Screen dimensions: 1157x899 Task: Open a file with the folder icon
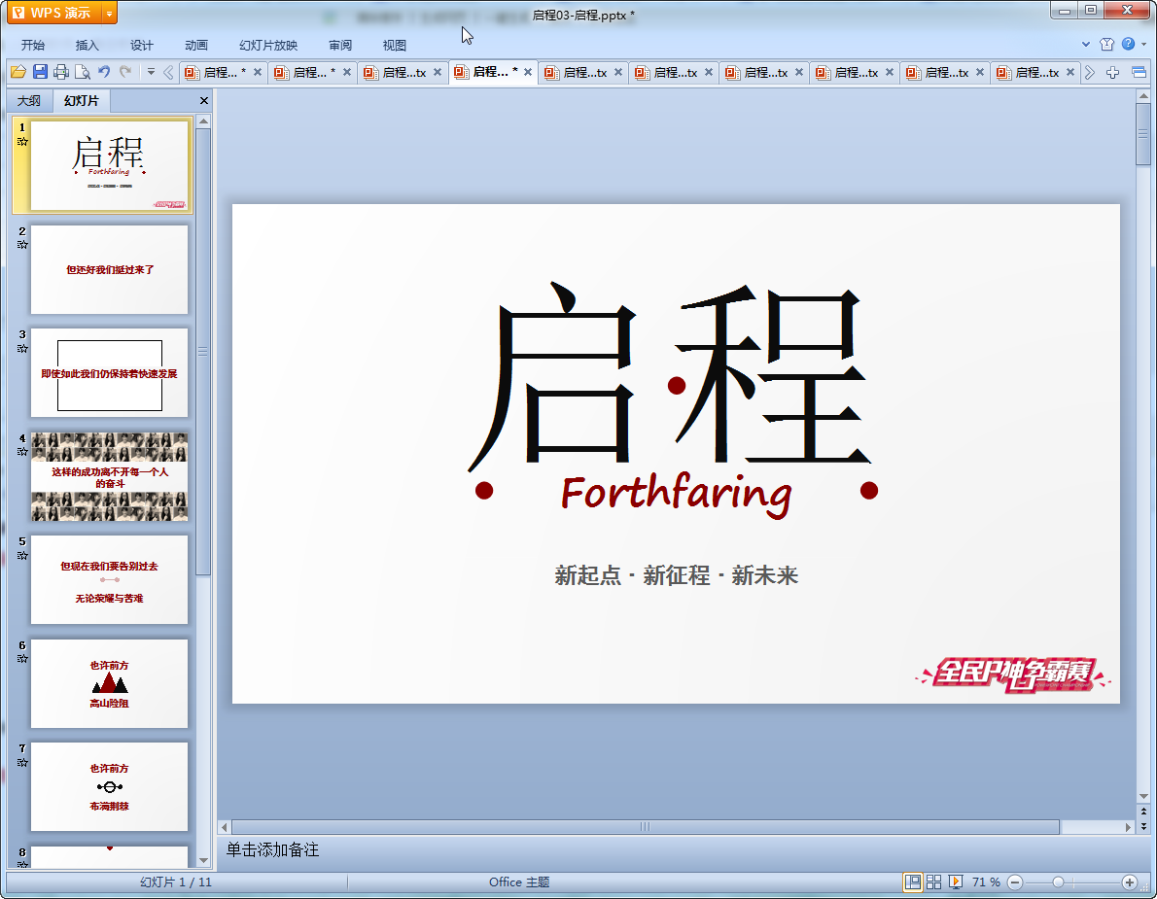pos(18,72)
